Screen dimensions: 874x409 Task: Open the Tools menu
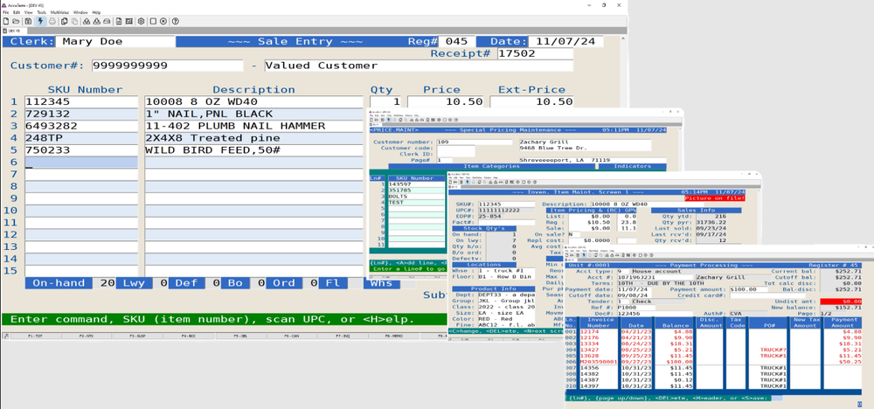tap(42, 12)
